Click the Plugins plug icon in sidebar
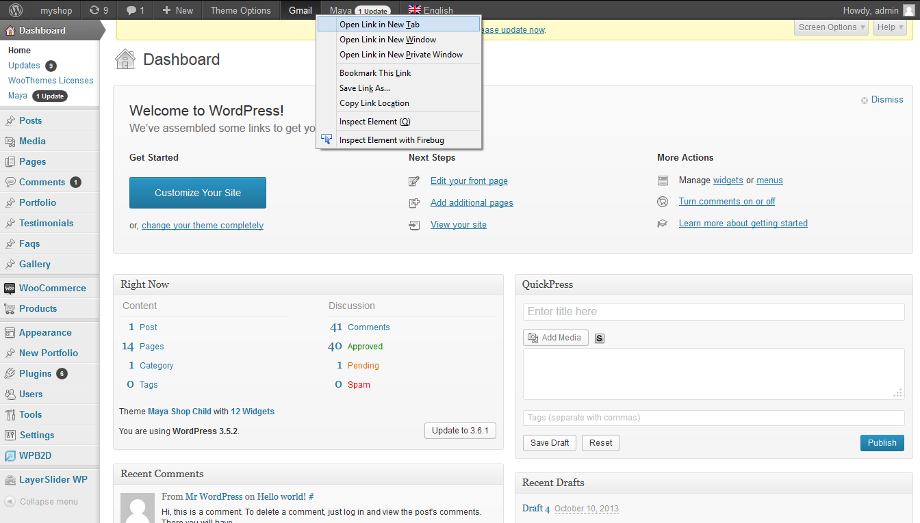Viewport: 920px width, 523px height. pos(10,373)
